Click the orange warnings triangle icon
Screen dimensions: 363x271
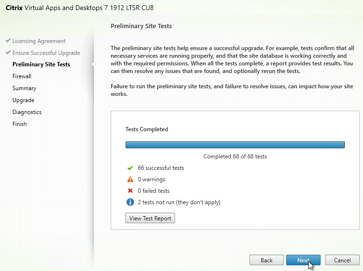click(130, 179)
